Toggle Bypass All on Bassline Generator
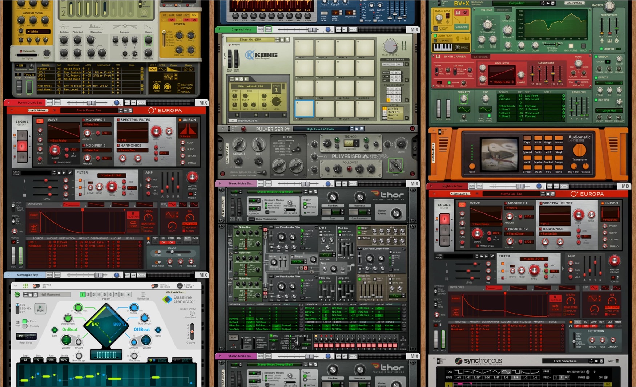This screenshot has height=387, width=636. point(36,286)
